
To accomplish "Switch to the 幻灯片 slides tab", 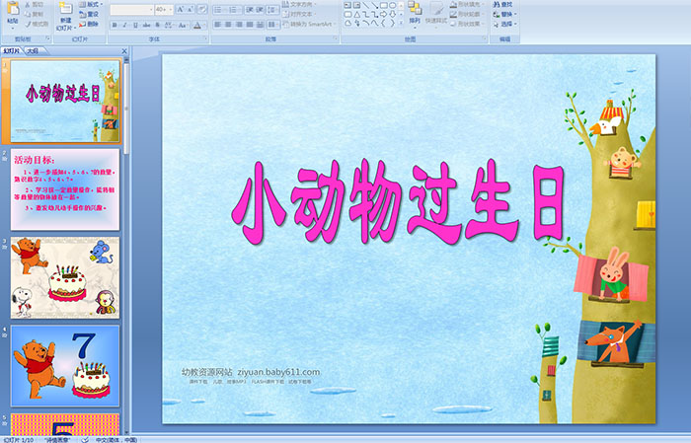I will (12, 51).
